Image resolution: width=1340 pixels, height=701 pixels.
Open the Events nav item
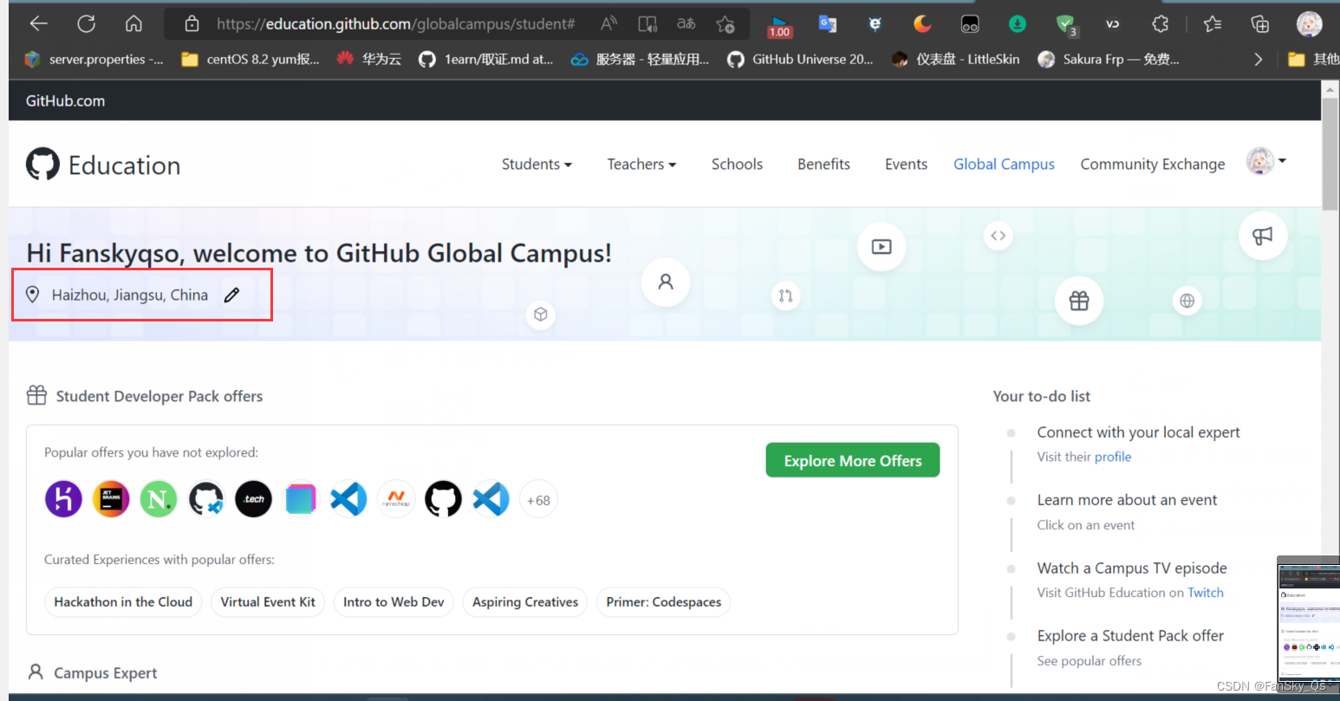pyautogui.click(x=906, y=165)
